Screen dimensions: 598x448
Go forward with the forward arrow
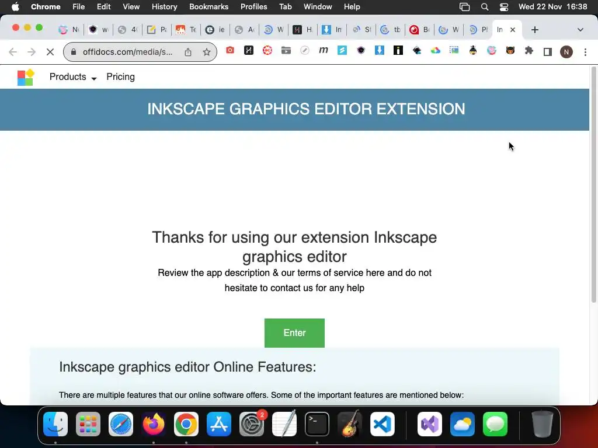[x=32, y=52]
